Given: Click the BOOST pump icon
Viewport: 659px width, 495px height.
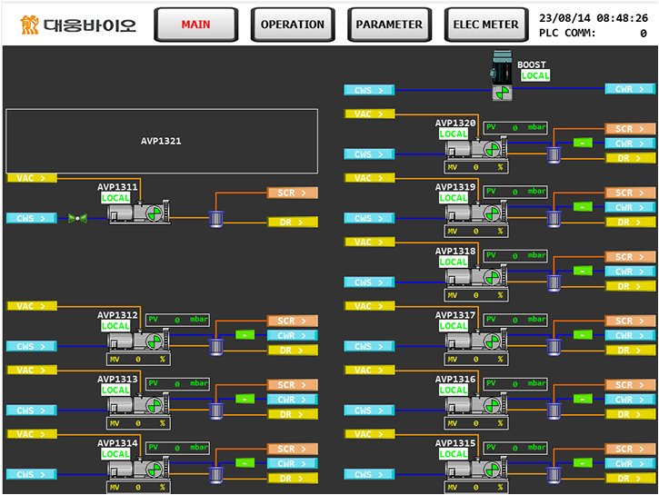Looking at the screenshot, I should point(502,75).
